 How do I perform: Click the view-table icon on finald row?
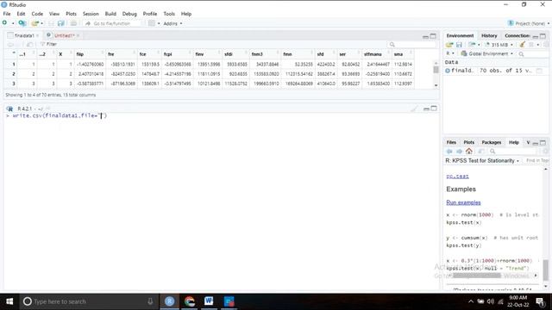pos(539,71)
